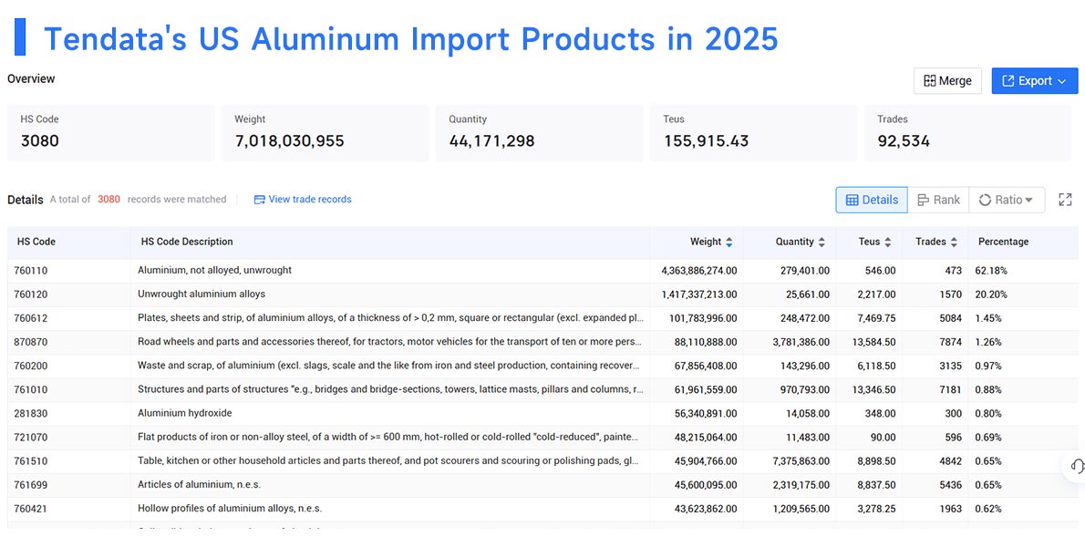The height and width of the screenshot is (537, 1085).
Task: Select HS code 760110 row
Action: pos(542,271)
